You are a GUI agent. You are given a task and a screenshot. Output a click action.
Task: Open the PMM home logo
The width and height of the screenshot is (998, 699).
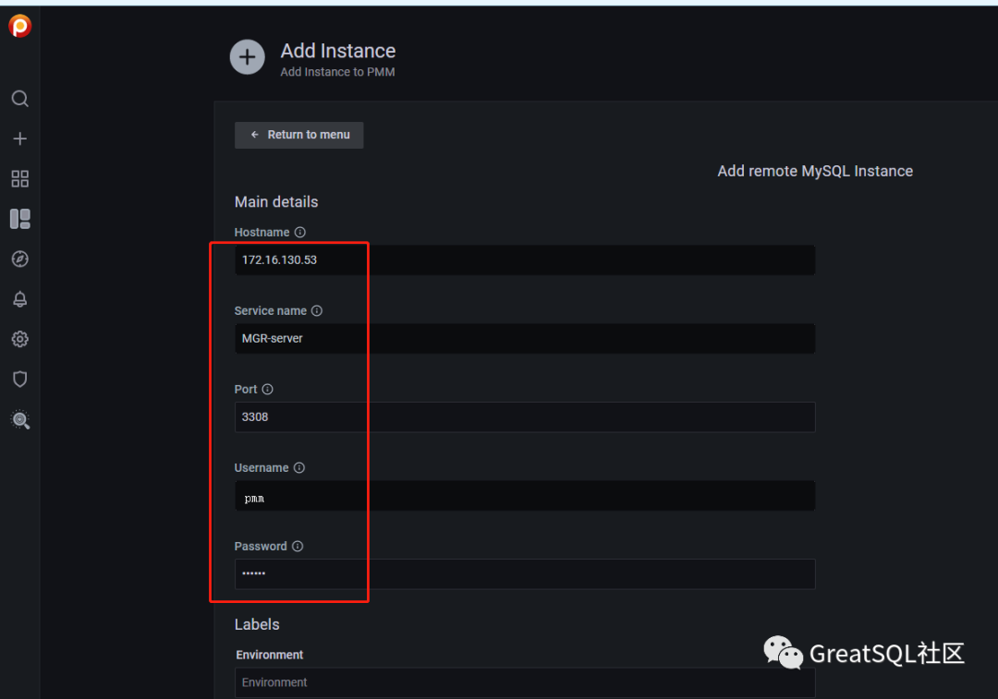coord(19,26)
